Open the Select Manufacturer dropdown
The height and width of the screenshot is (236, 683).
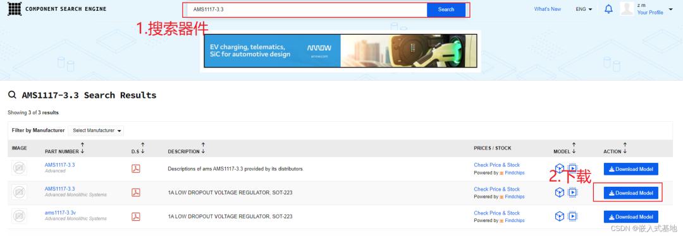tap(96, 131)
